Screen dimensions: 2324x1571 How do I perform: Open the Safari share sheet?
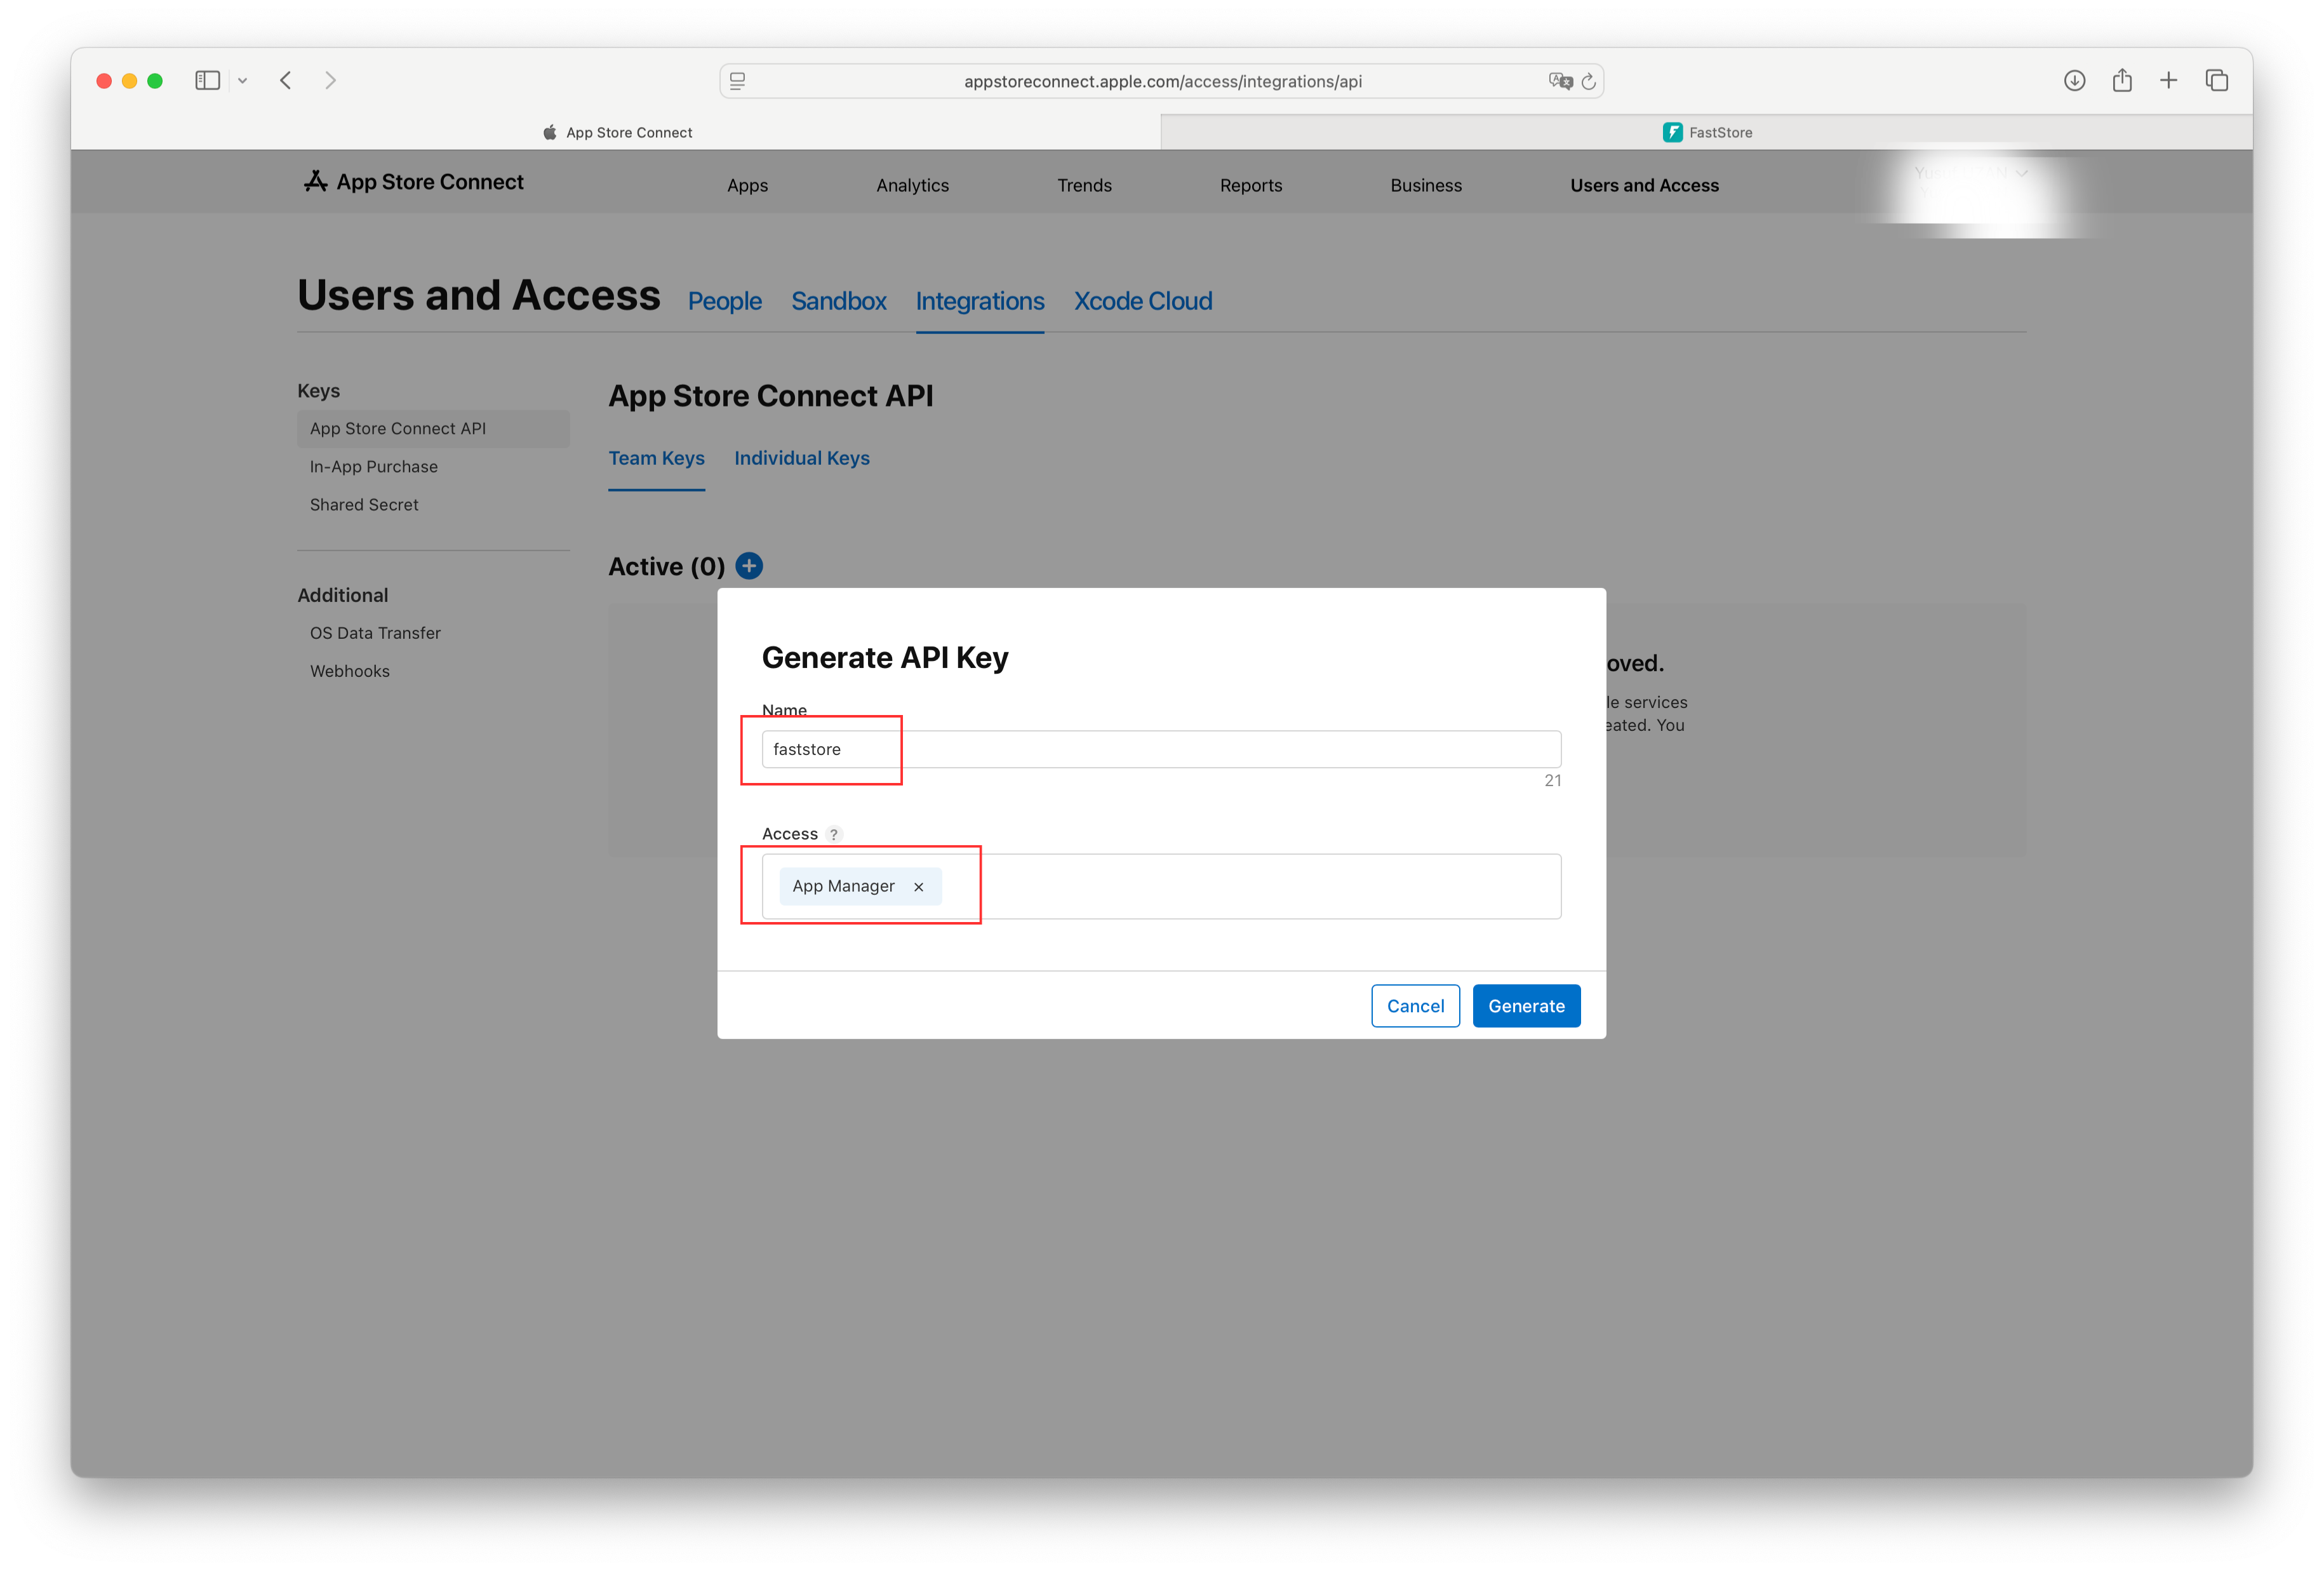(x=2122, y=81)
